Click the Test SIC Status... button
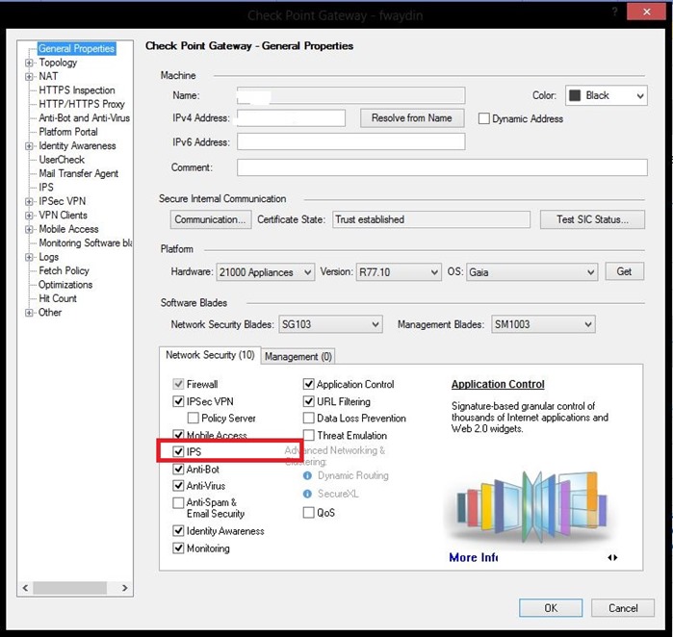This screenshot has width=673, height=637. 592,219
